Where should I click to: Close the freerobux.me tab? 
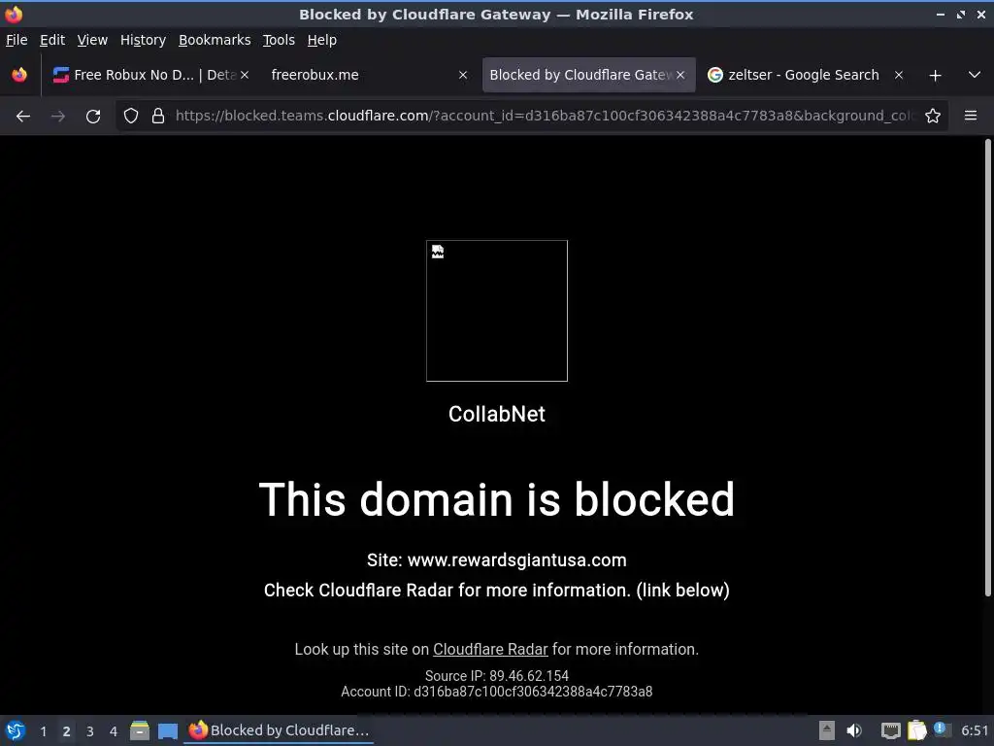[x=463, y=75]
